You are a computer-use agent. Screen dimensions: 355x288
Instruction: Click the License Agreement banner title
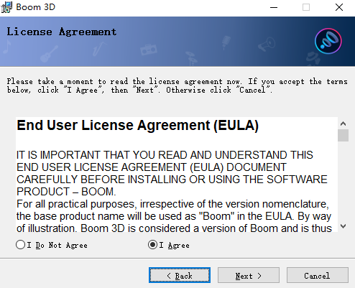[62, 32]
